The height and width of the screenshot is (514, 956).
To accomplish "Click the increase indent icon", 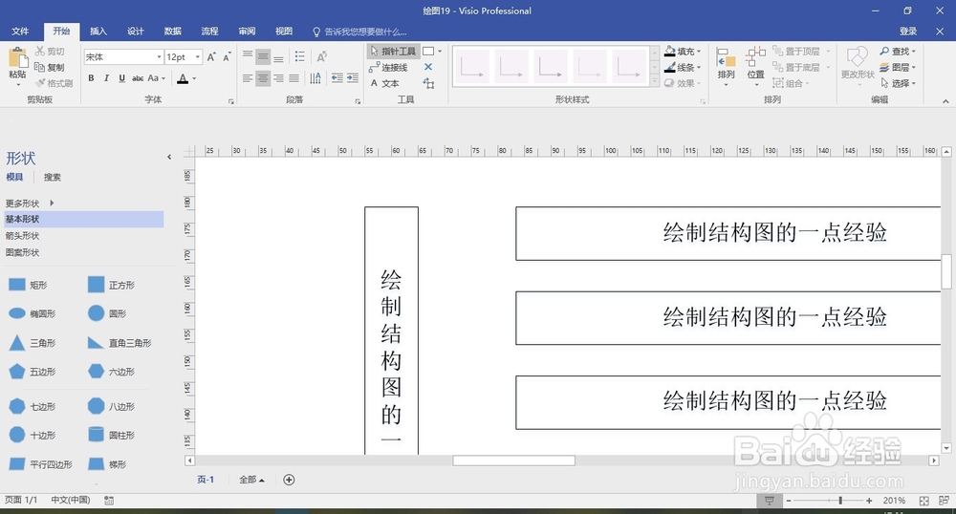I will tap(353, 78).
